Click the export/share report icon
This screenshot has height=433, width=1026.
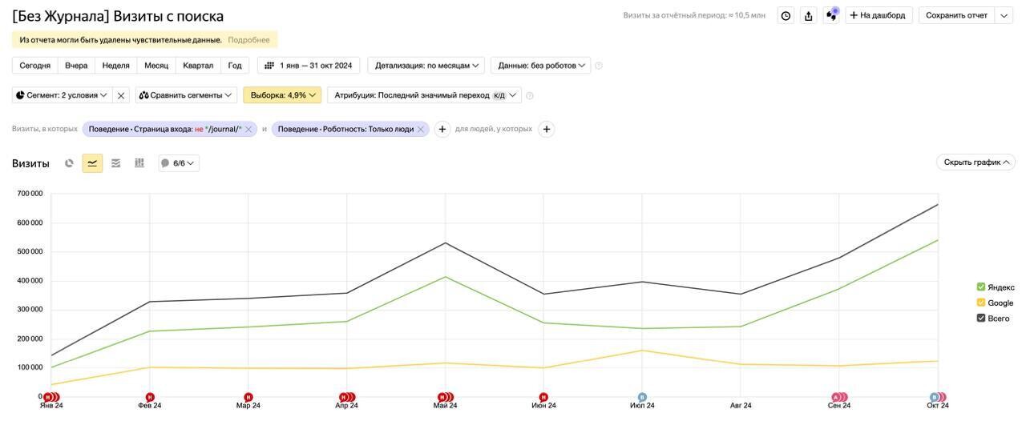[809, 15]
